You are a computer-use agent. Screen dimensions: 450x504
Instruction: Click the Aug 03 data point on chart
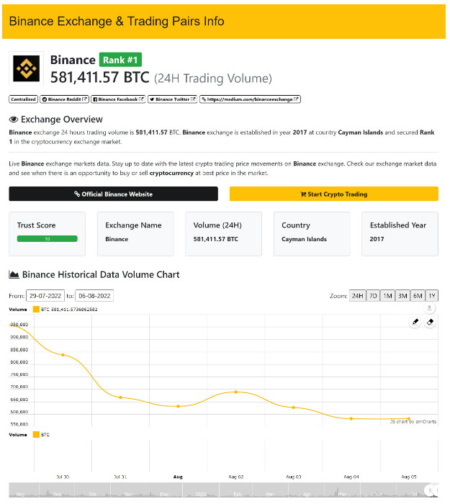point(294,408)
